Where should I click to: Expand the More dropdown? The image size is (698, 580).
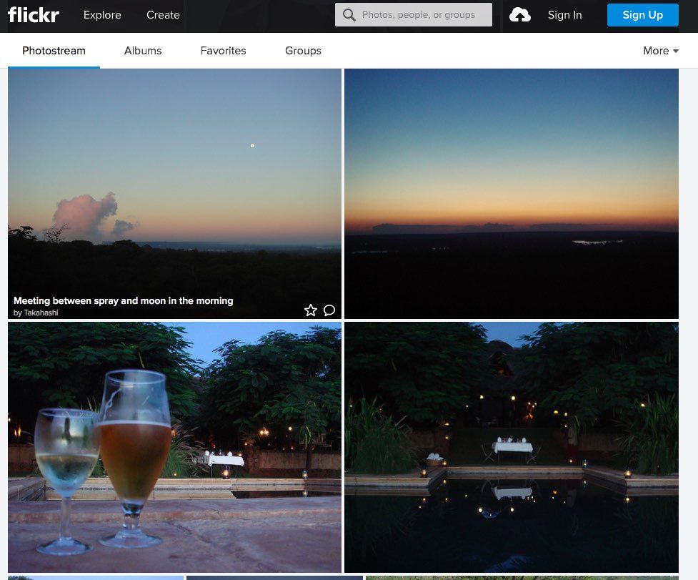[661, 51]
